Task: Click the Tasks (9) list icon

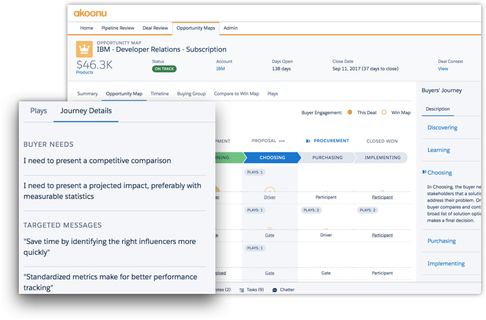Action: pyautogui.click(x=241, y=290)
